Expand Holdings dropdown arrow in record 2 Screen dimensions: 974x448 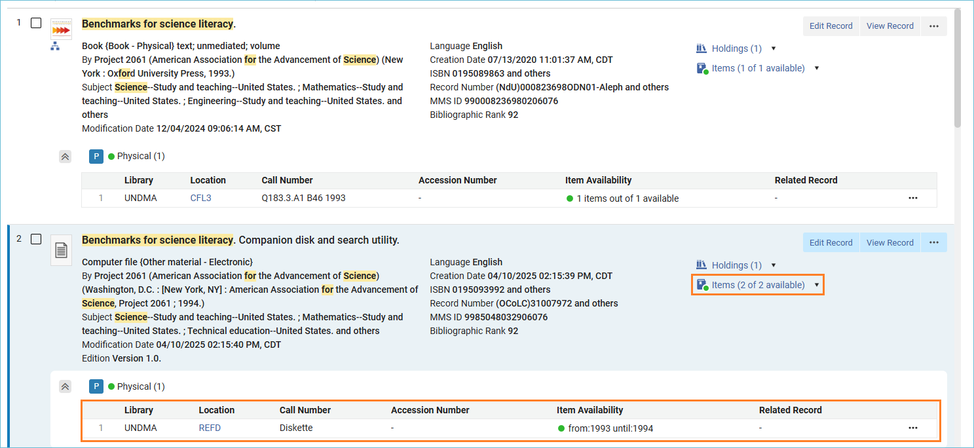(x=774, y=265)
